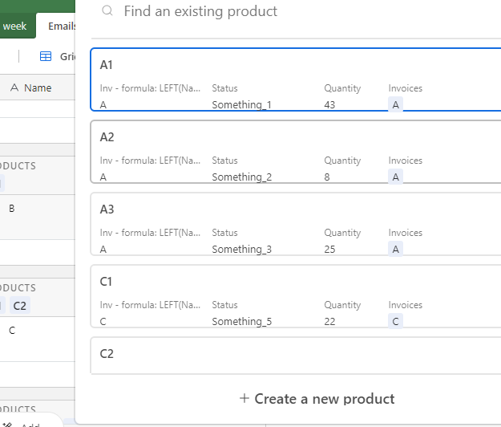Click plus icon beside Create a new product
This screenshot has width=501, height=427.
click(x=244, y=398)
